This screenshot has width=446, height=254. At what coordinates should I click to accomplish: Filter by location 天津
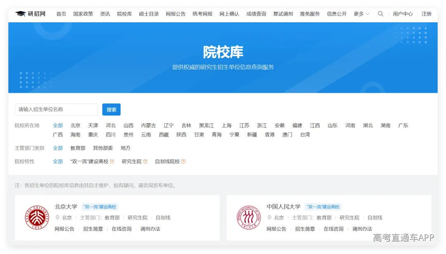tap(93, 125)
